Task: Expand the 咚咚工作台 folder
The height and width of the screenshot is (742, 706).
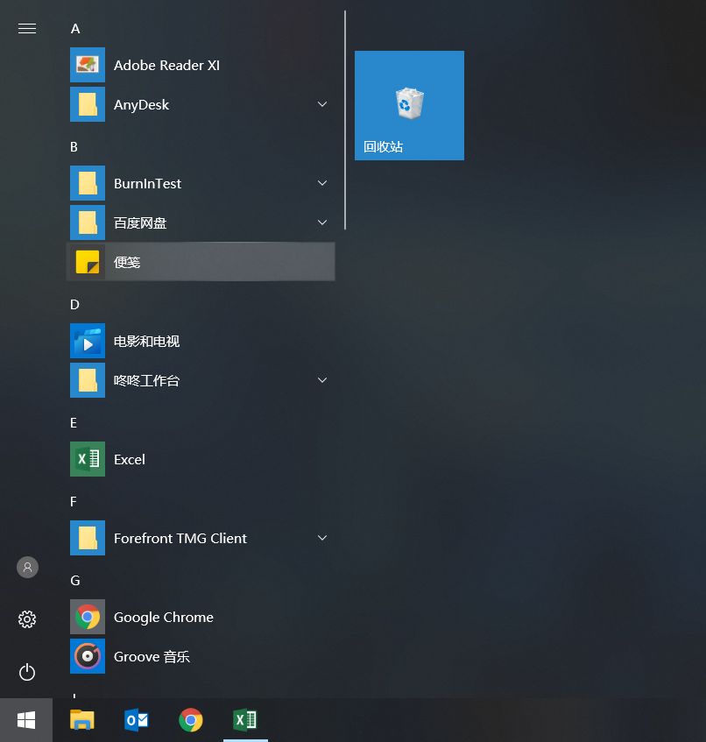Action: (x=322, y=380)
